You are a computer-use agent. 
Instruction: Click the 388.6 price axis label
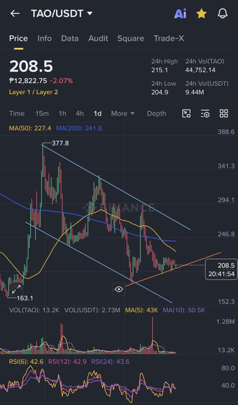tap(226, 132)
